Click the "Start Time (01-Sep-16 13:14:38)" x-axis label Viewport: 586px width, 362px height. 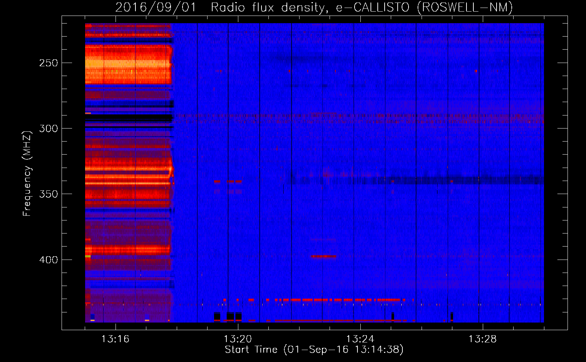[x=314, y=350]
